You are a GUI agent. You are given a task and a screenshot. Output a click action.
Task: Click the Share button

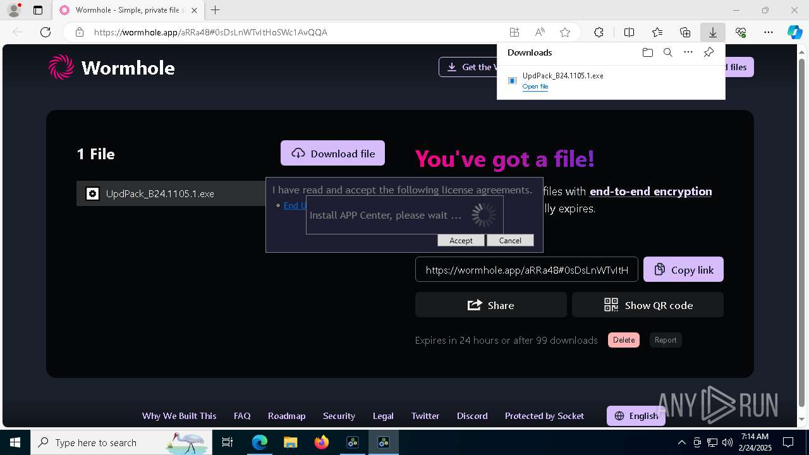[490, 305]
